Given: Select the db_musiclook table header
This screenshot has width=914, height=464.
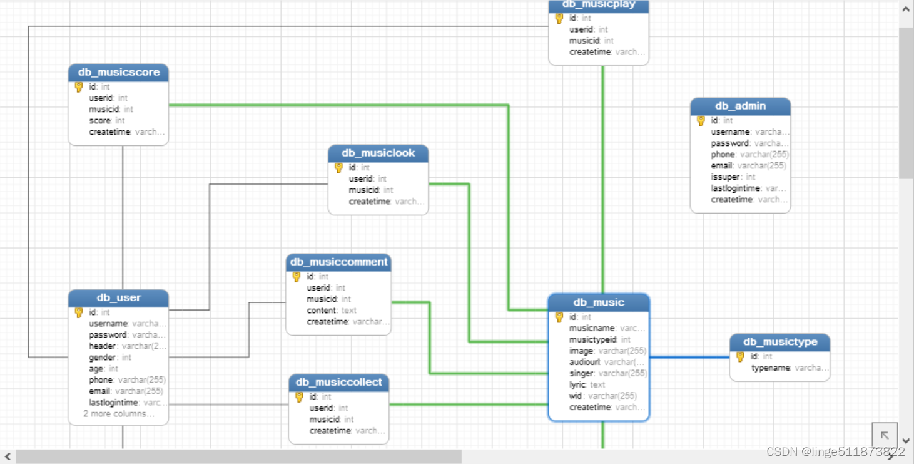Looking at the screenshot, I should [x=378, y=153].
